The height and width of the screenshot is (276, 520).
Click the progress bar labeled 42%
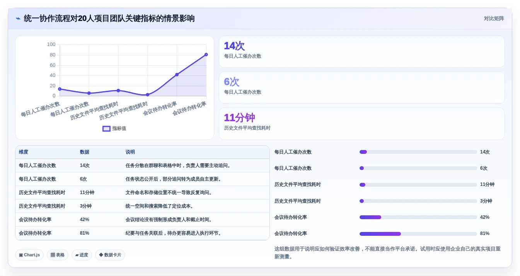(x=418, y=217)
